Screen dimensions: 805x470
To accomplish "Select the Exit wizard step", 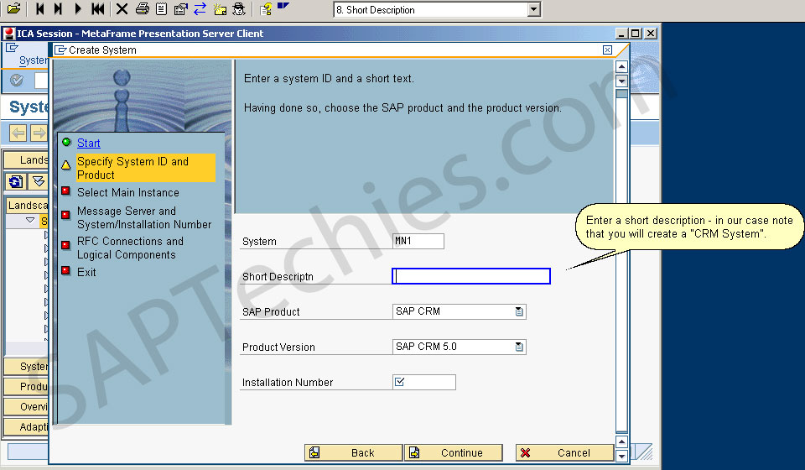I will [x=86, y=272].
